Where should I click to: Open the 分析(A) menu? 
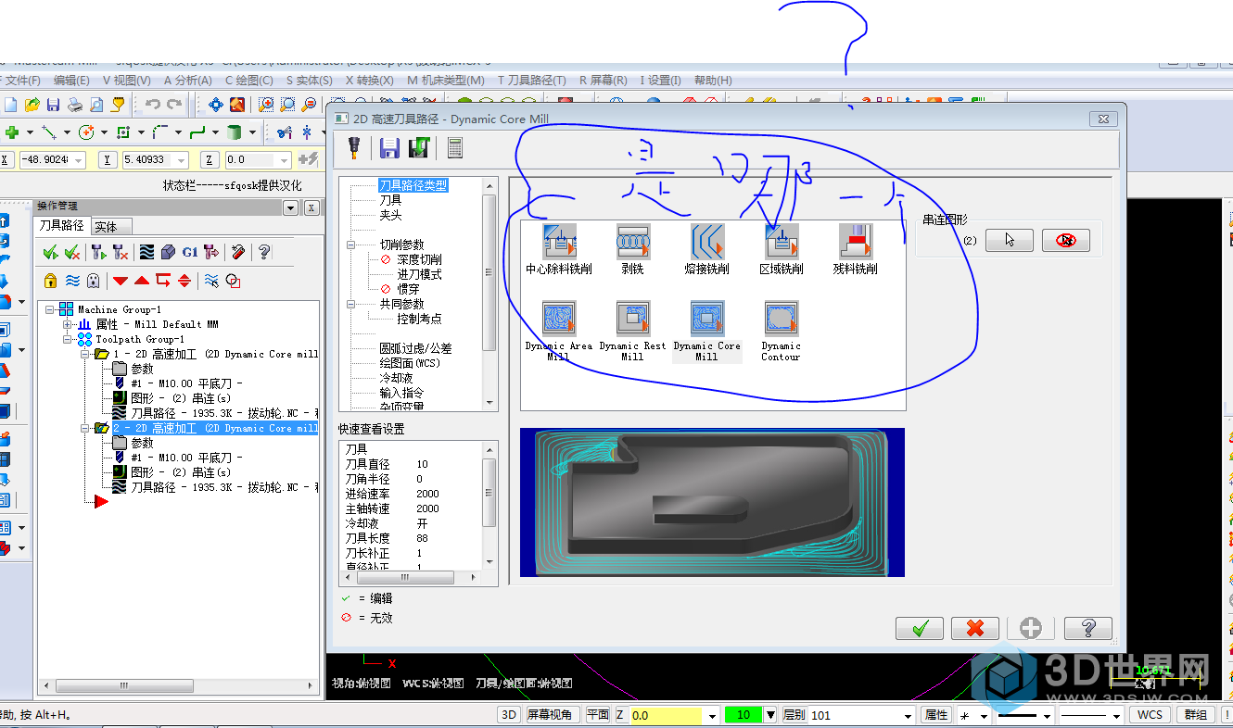point(186,81)
